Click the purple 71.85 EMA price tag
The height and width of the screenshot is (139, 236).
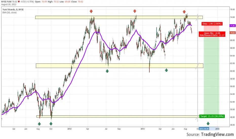[232, 26]
